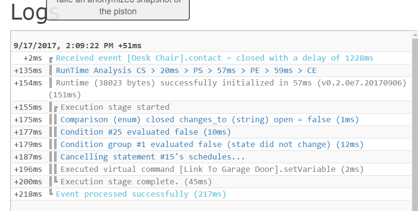The height and width of the screenshot is (211, 418).
Task: Click the Execution stage started log line
Action: [x=115, y=107]
